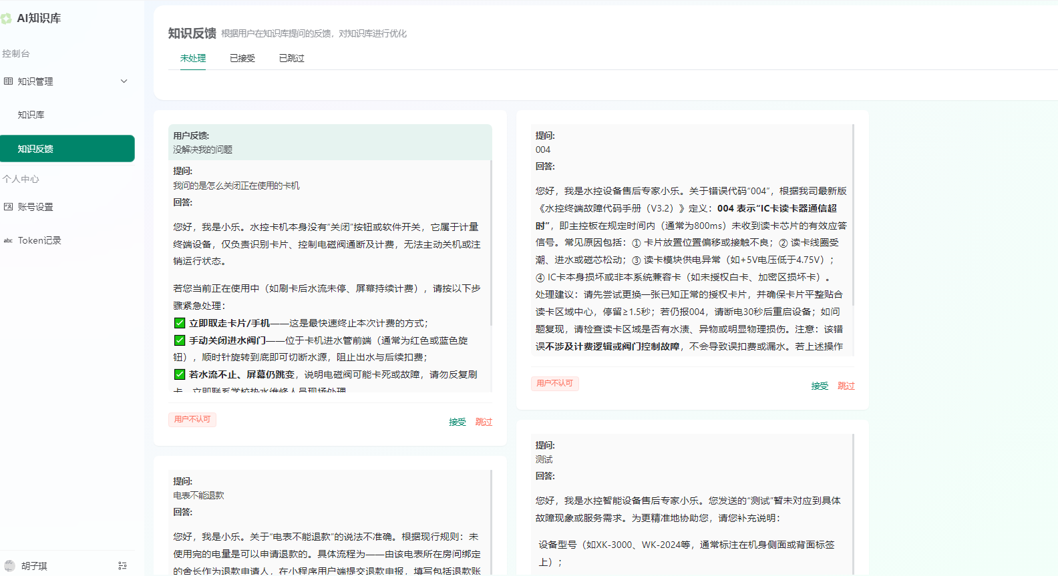Switch to the 已跳过 tab
Viewport: 1058px width, 576px height.
pos(291,58)
